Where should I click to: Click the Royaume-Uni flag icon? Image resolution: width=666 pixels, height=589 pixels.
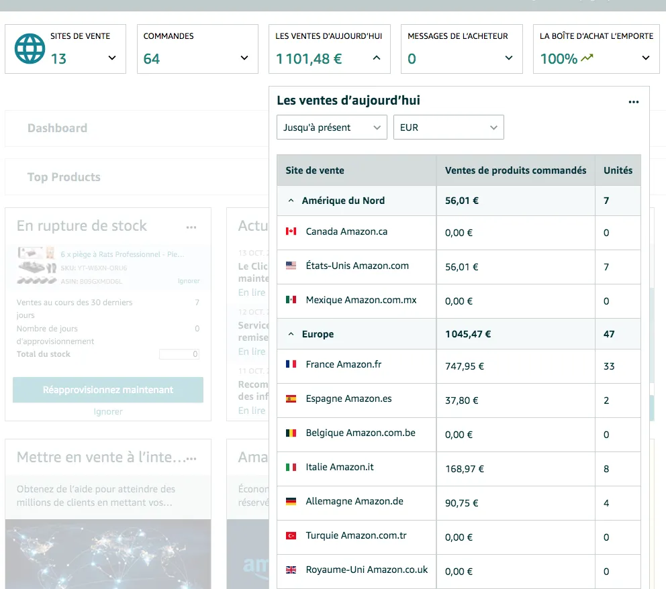click(x=291, y=570)
